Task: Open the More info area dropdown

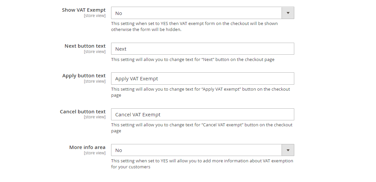Action: 197,150
